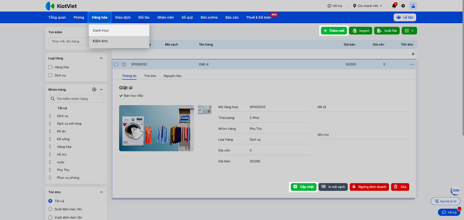464x220 pixels.
Task: Collapse the Tồn kho filter panel
Action: (x=101, y=192)
